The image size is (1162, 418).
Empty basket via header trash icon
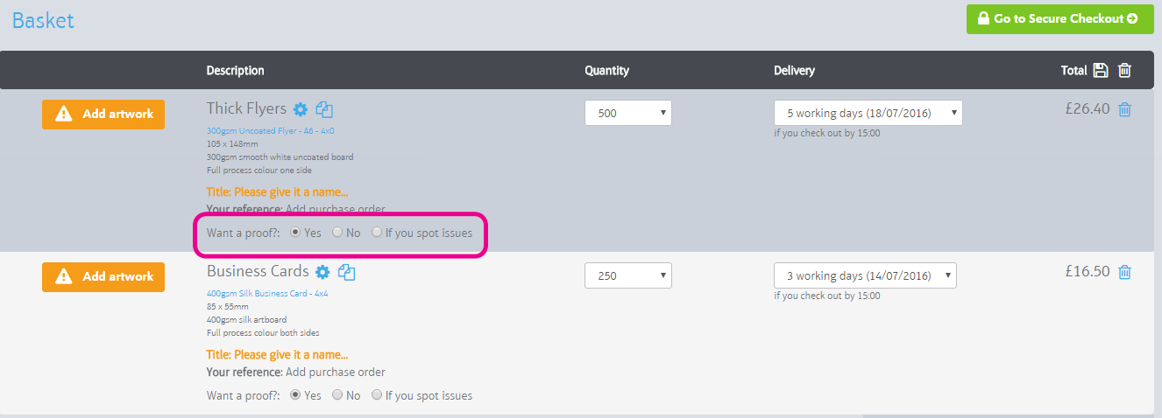pyautogui.click(x=1125, y=70)
